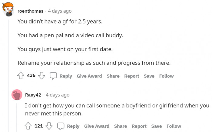Screen dimensions: 212x132
Task: Share roenthomas's comment
Action: coord(113,76)
